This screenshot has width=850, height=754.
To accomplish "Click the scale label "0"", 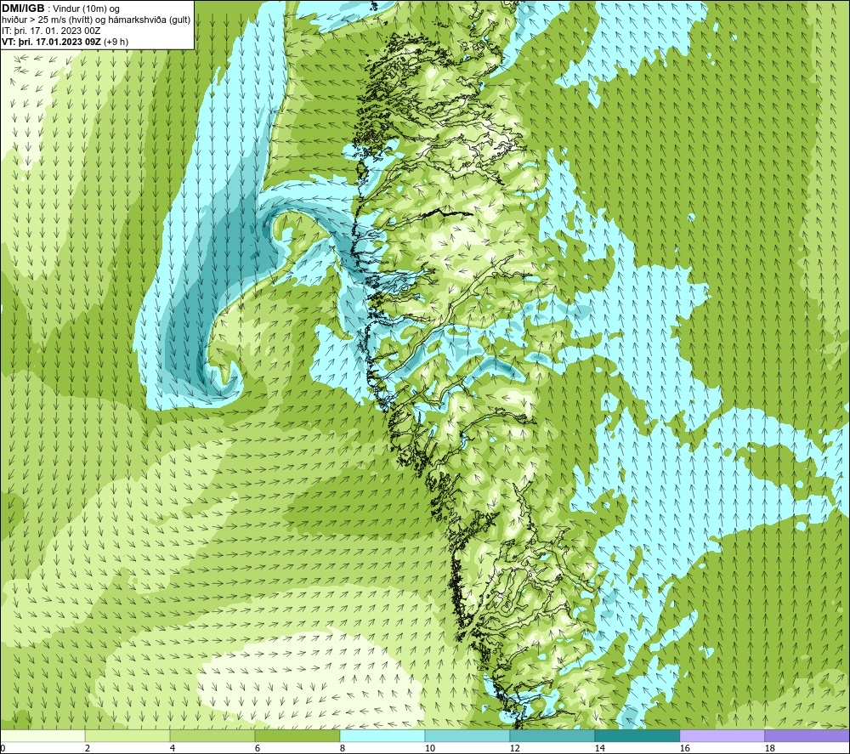I will (3, 748).
